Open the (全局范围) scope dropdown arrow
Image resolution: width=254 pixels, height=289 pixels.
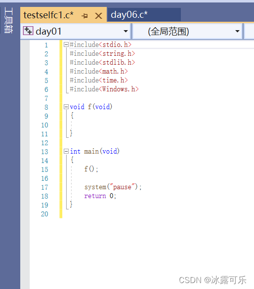coord(237,31)
